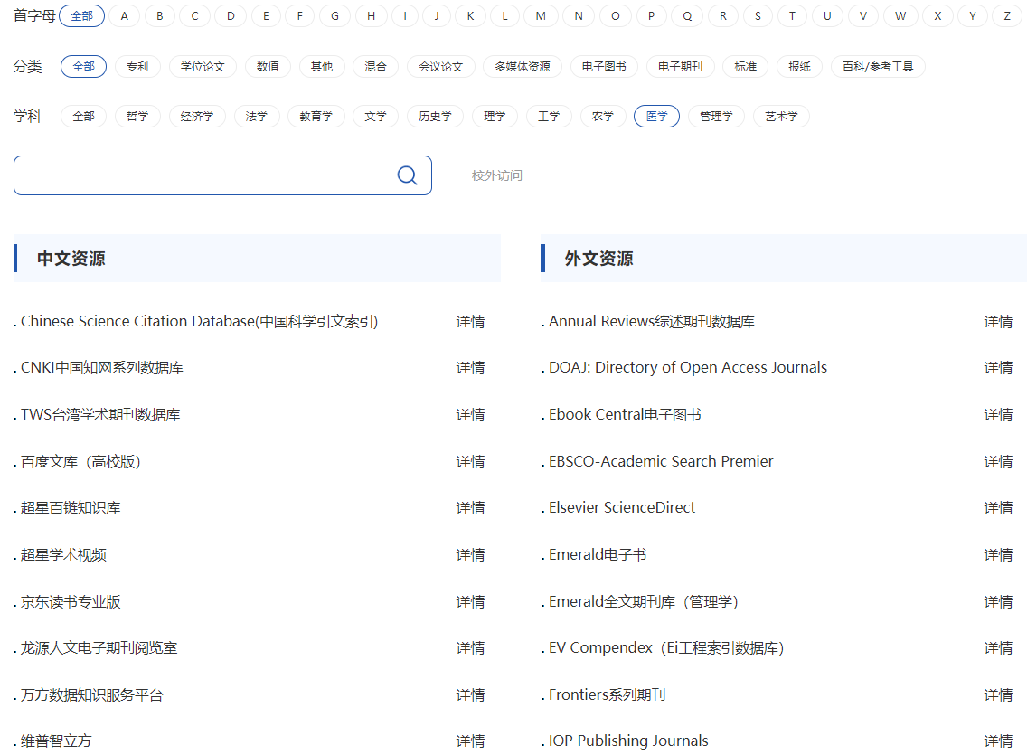The image size is (1027, 755).
Task: Open 超星百链知识库 link
Action: tap(71, 508)
